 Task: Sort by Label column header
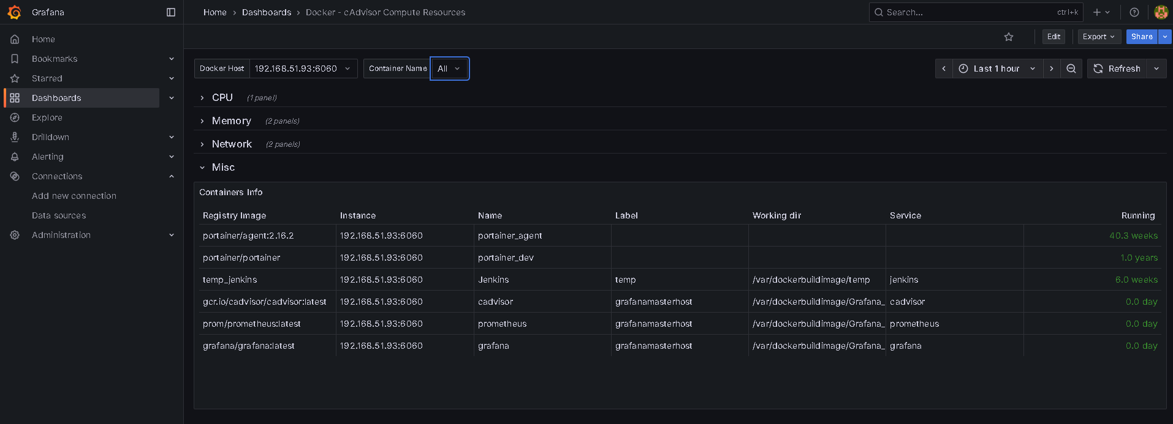coord(626,215)
